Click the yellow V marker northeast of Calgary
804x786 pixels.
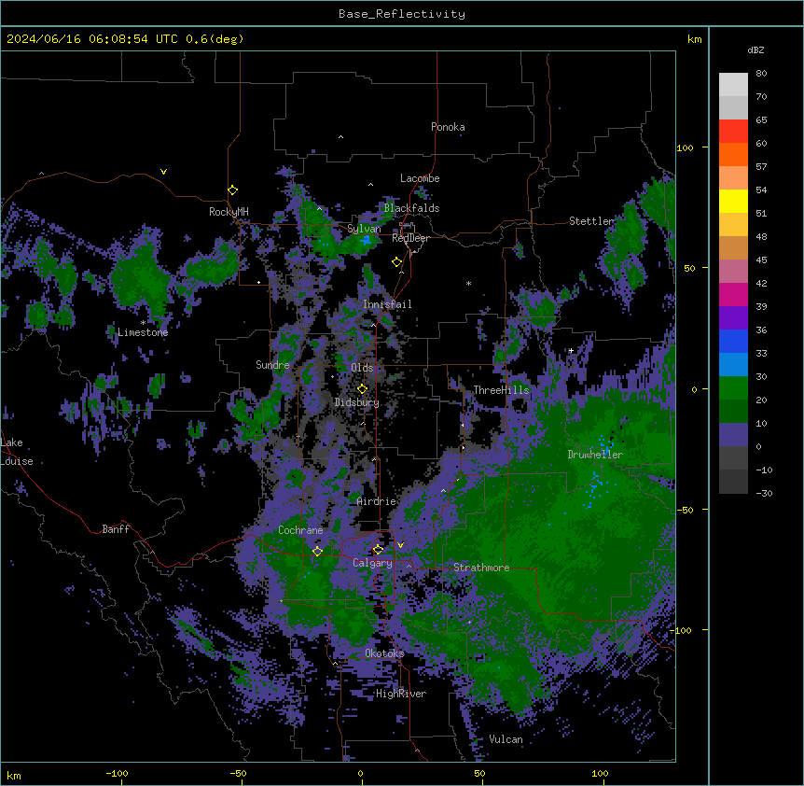coord(400,545)
